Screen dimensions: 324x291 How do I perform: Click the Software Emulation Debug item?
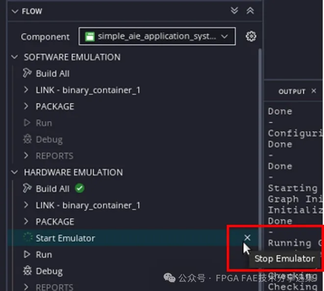click(x=49, y=140)
